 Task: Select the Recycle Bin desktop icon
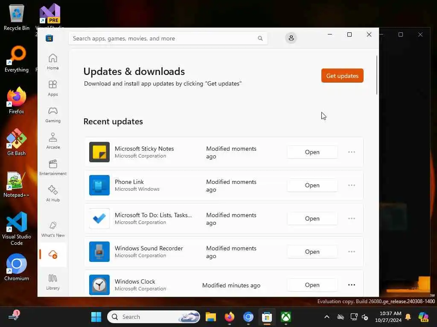[17, 17]
